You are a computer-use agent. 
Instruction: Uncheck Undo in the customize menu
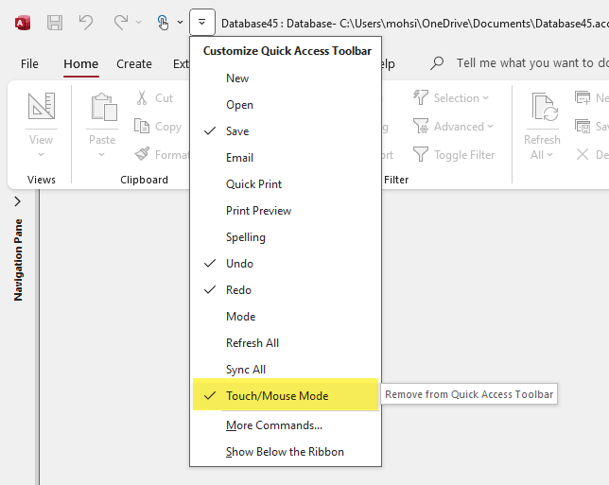coord(239,264)
